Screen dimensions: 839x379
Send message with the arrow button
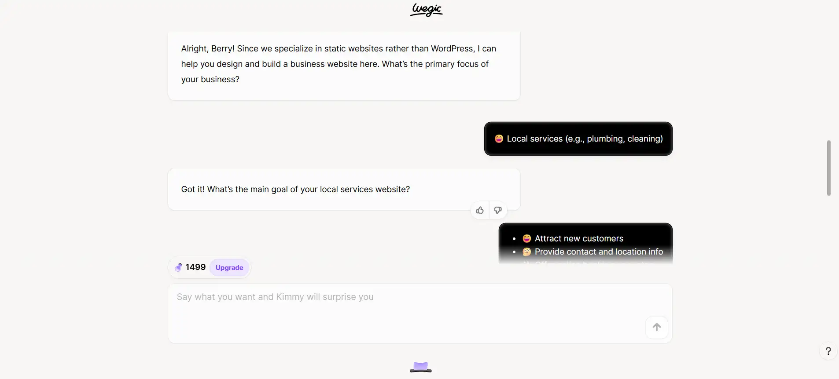tap(656, 327)
